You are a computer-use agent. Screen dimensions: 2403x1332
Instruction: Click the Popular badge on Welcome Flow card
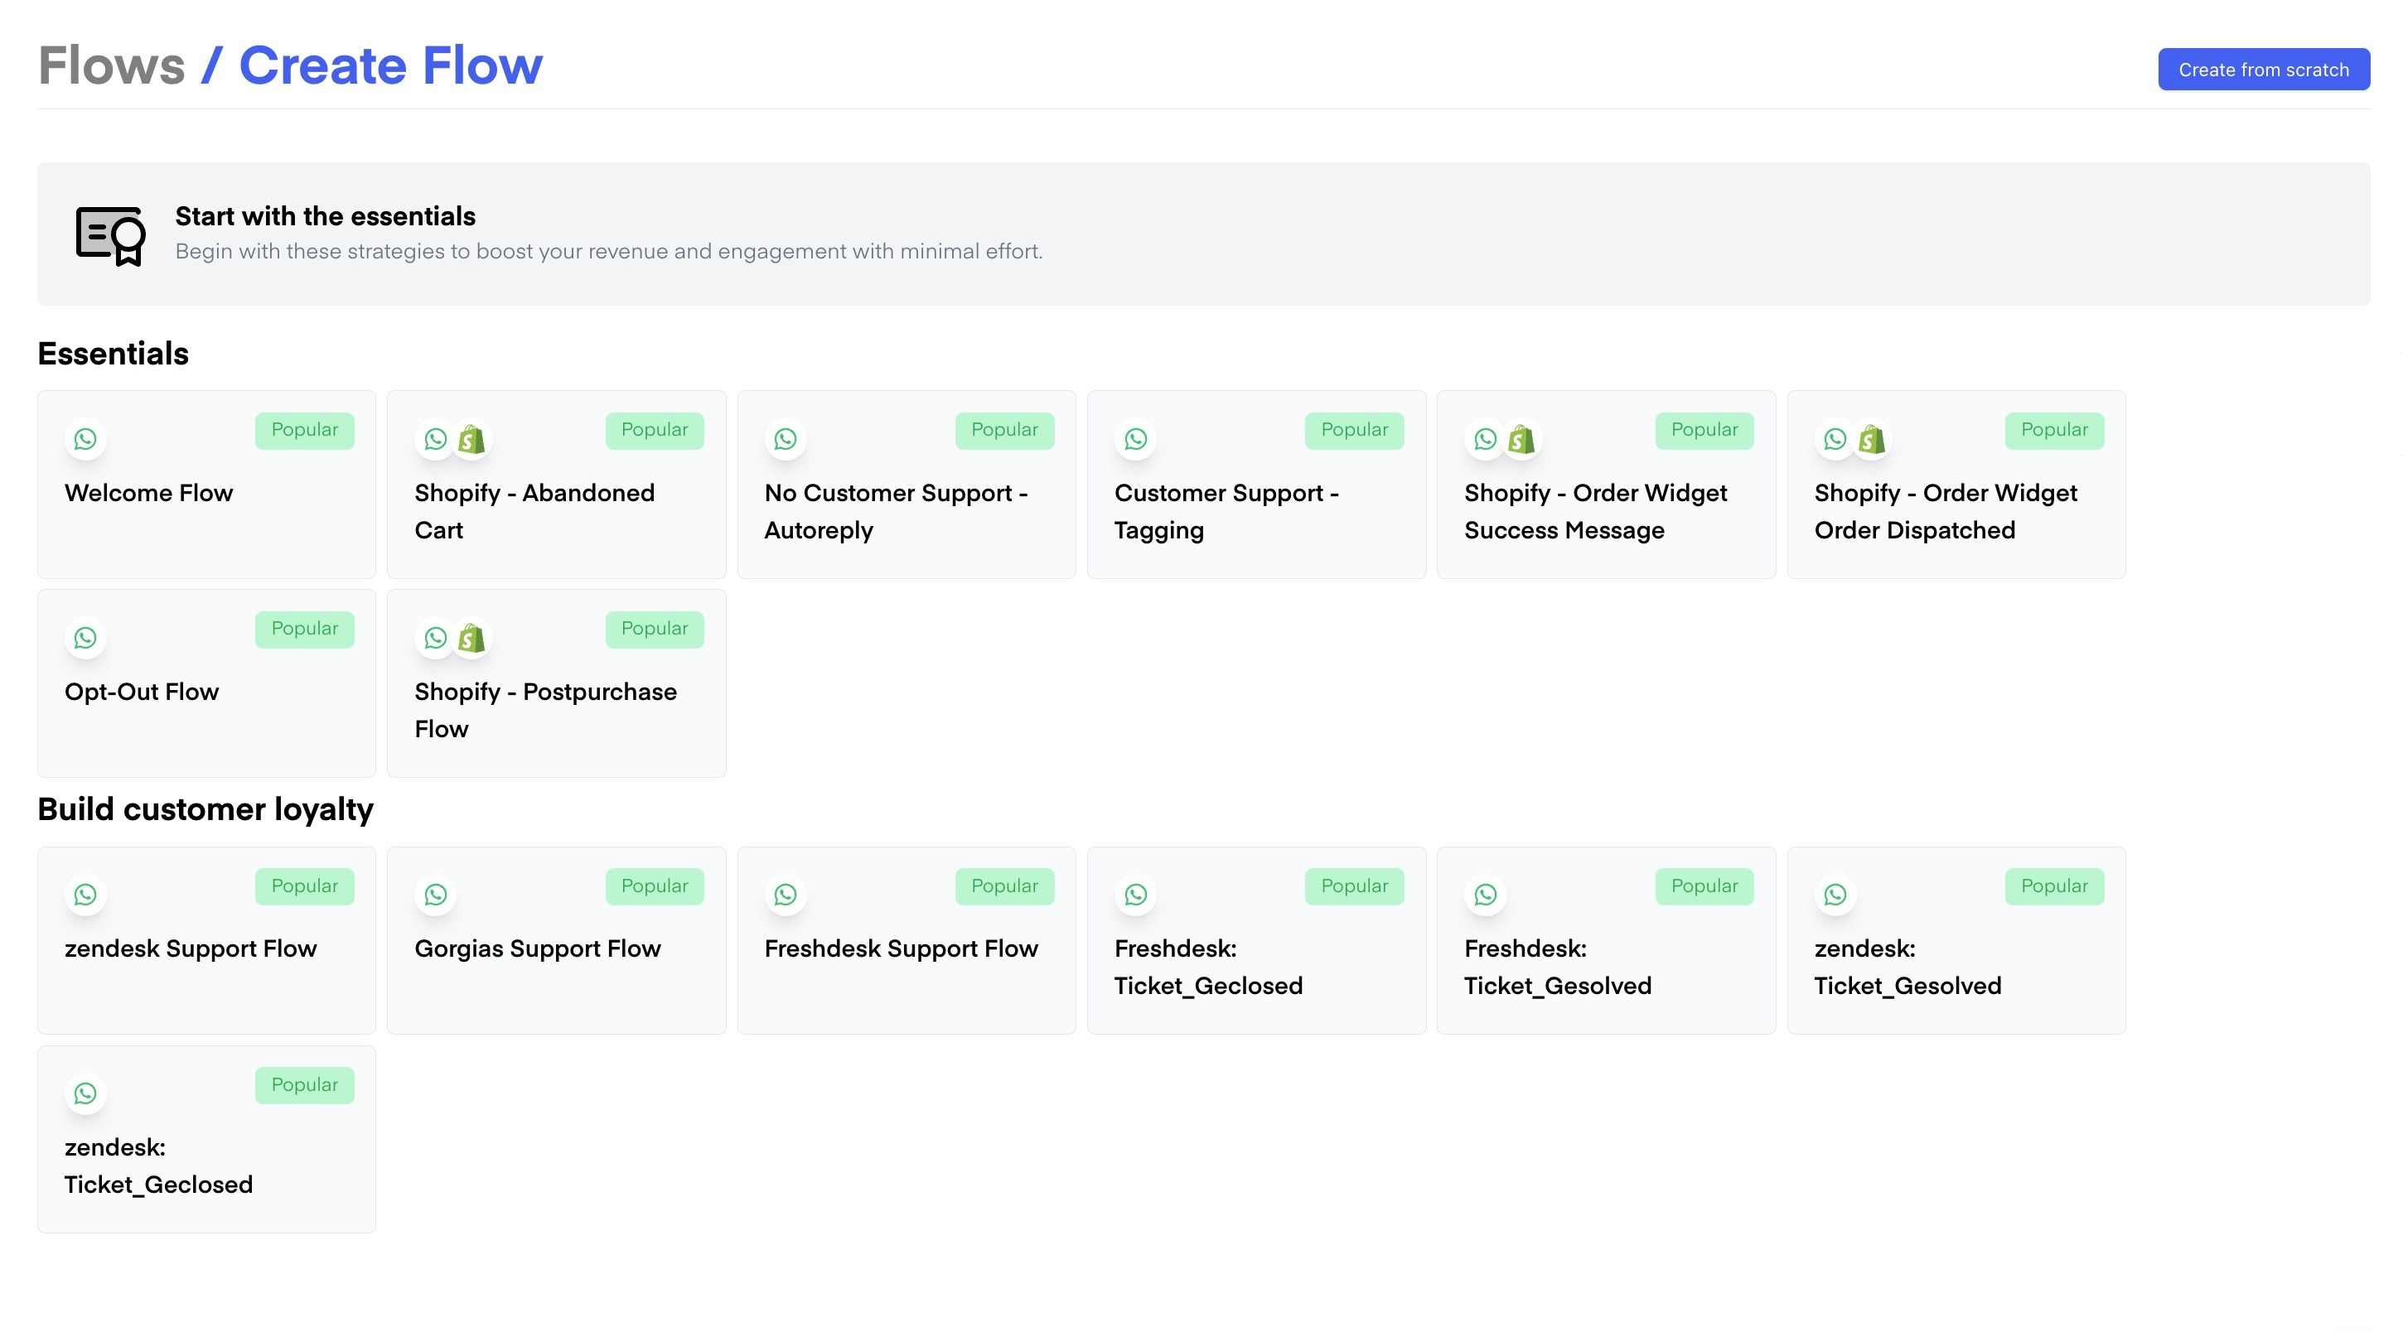pyautogui.click(x=304, y=430)
